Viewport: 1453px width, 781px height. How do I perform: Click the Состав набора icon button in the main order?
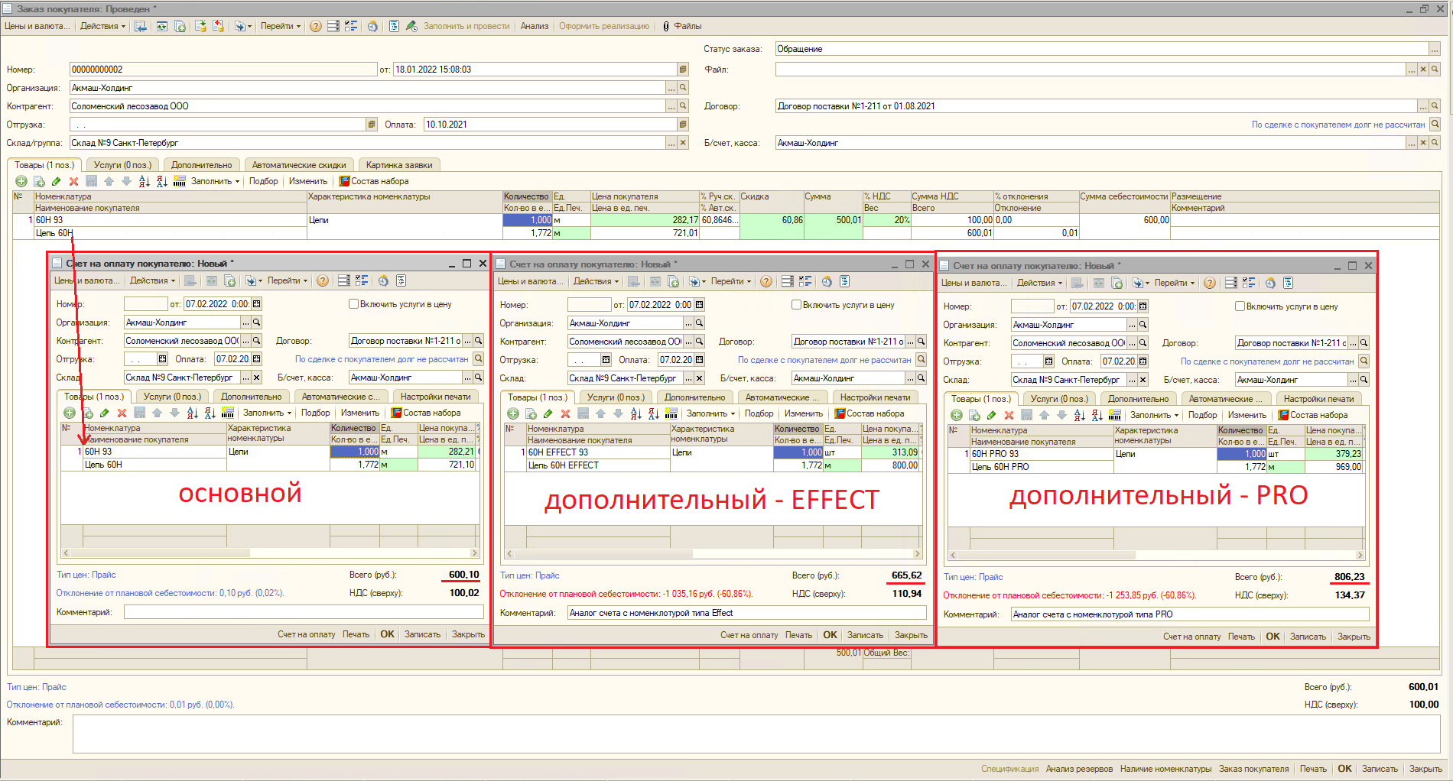click(374, 181)
